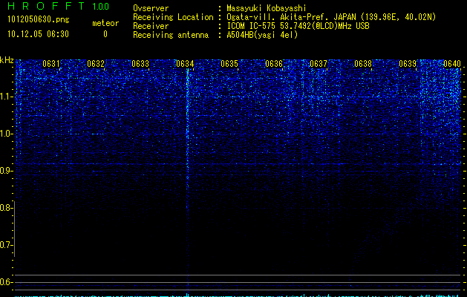Click the 0632 time marker
This screenshot has width=467, height=297.
96,64
